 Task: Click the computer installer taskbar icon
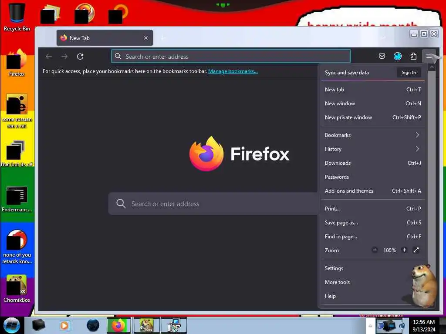174,325
